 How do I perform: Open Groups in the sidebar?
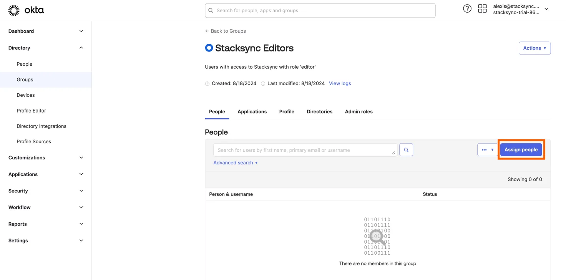46,80
